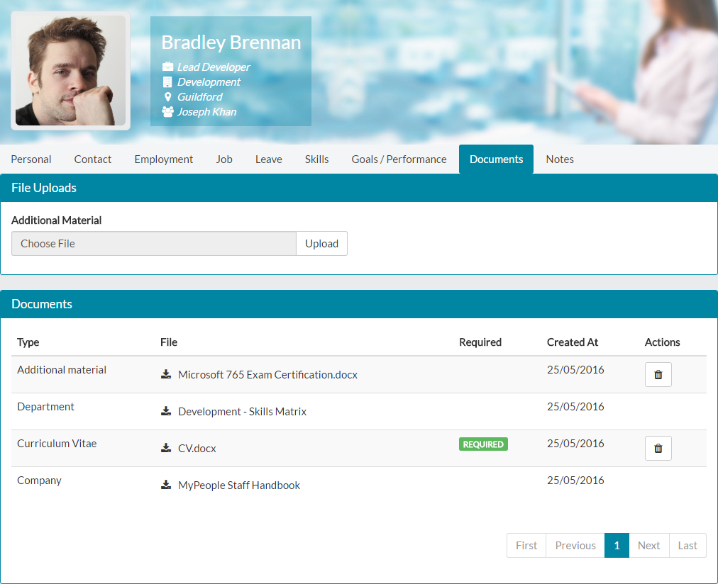This screenshot has width=718, height=584.
Task: Click the people icon beside Joseph Khan
Action: click(x=167, y=111)
